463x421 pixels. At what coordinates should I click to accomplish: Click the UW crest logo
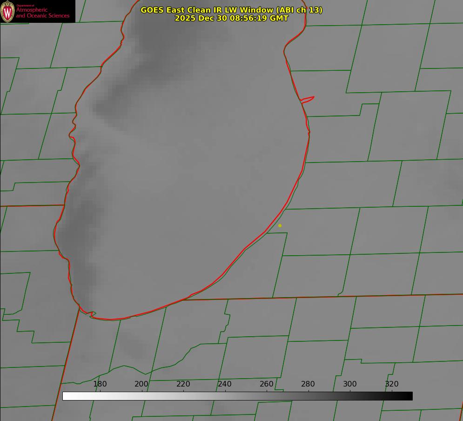coord(7,11)
